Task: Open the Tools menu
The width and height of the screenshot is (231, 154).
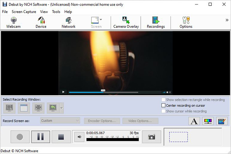Action: coord(56,12)
